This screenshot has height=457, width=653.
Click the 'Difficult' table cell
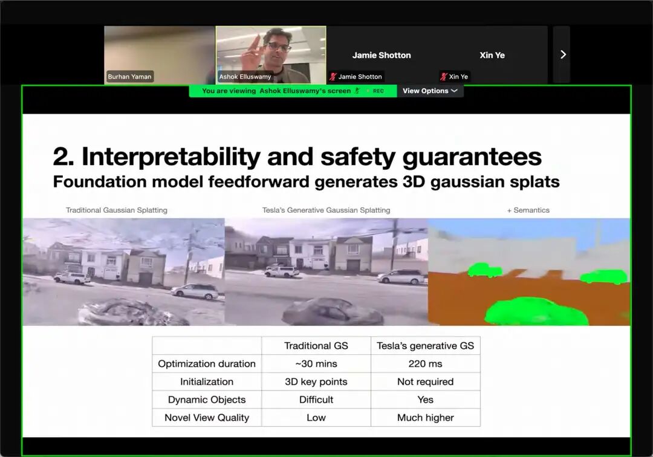pyautogui.click(x=316, y=400)
